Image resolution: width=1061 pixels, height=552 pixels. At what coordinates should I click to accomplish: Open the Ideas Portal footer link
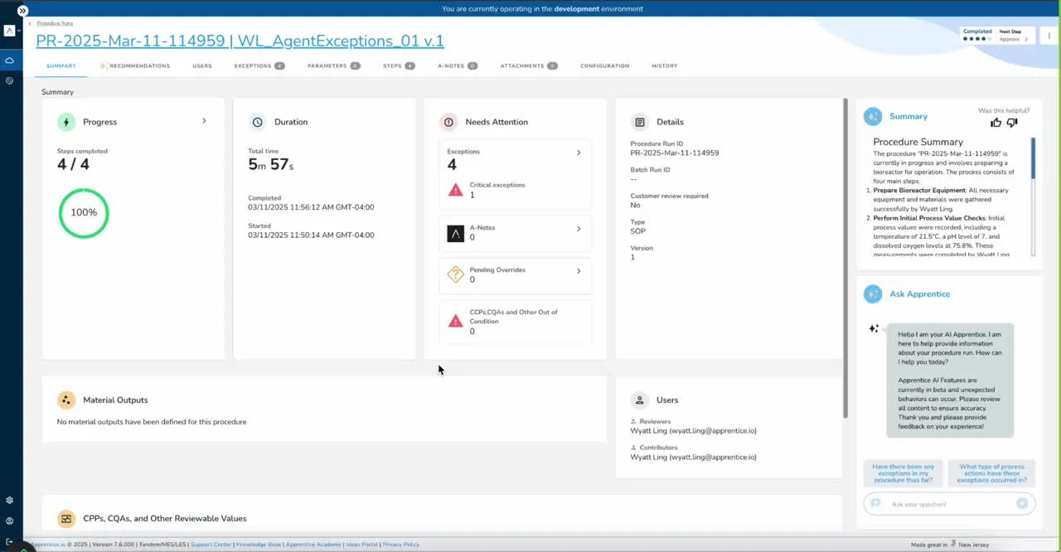(361, 545)
